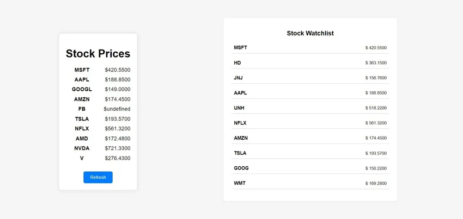
Task: Select the V ticker in Stock Prices
Action: [x=82, y=158]
